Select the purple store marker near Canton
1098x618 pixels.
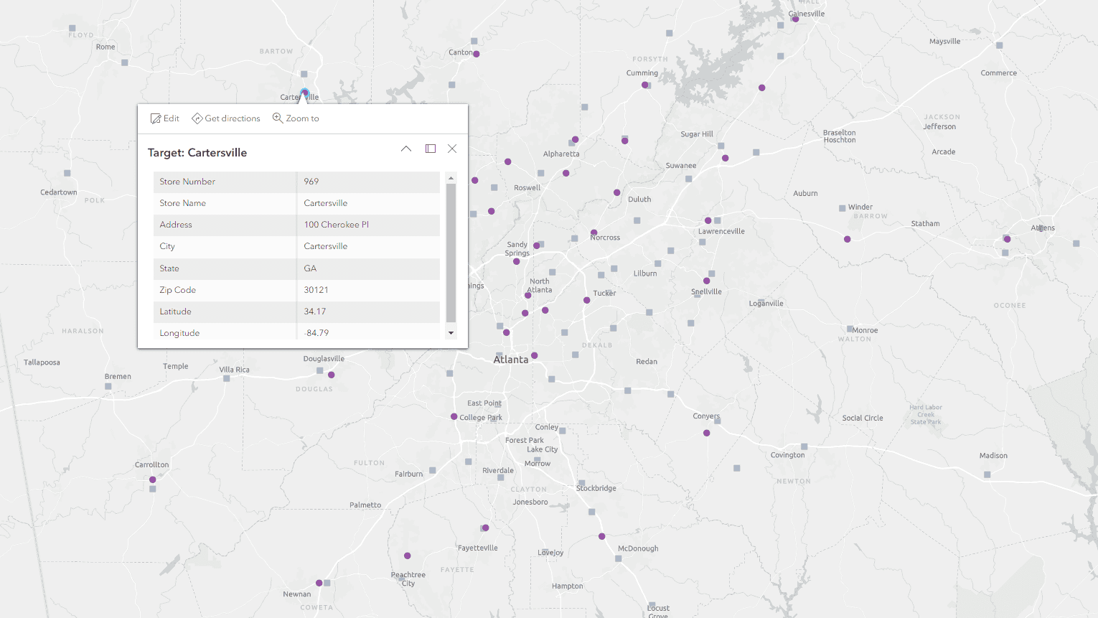point(476,54)
